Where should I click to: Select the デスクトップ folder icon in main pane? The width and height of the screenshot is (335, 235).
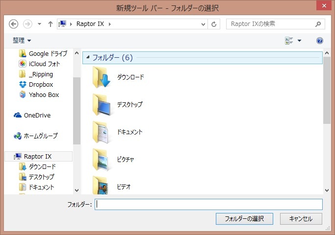pyautogui.click(x=101, y=104)
